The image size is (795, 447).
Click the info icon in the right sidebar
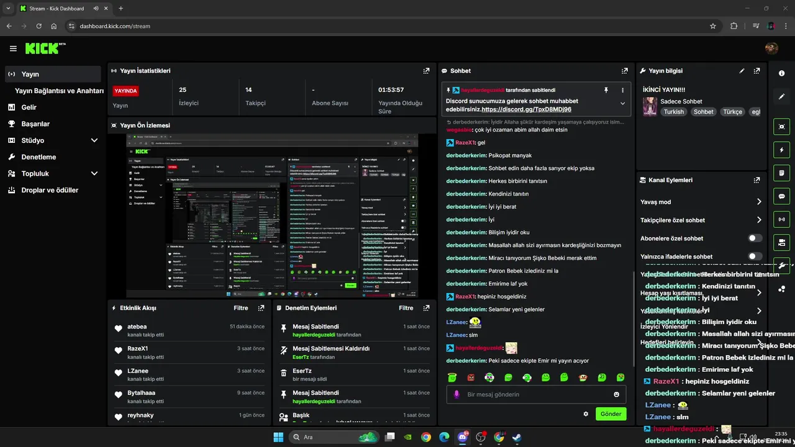coord(781,73)
